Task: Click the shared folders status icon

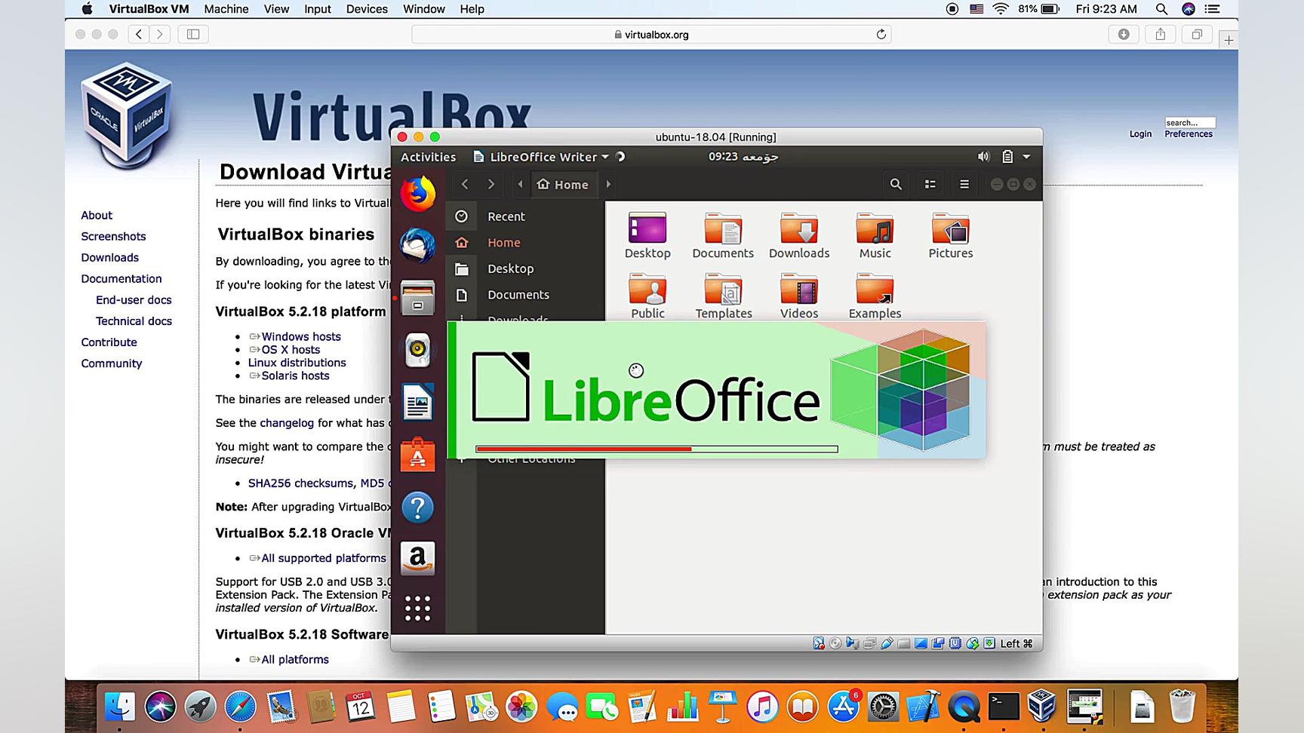Action: click(903, 643)
